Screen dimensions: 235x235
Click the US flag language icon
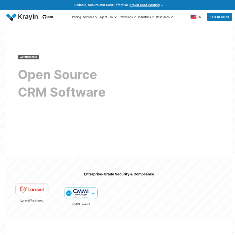coord(193,17)
